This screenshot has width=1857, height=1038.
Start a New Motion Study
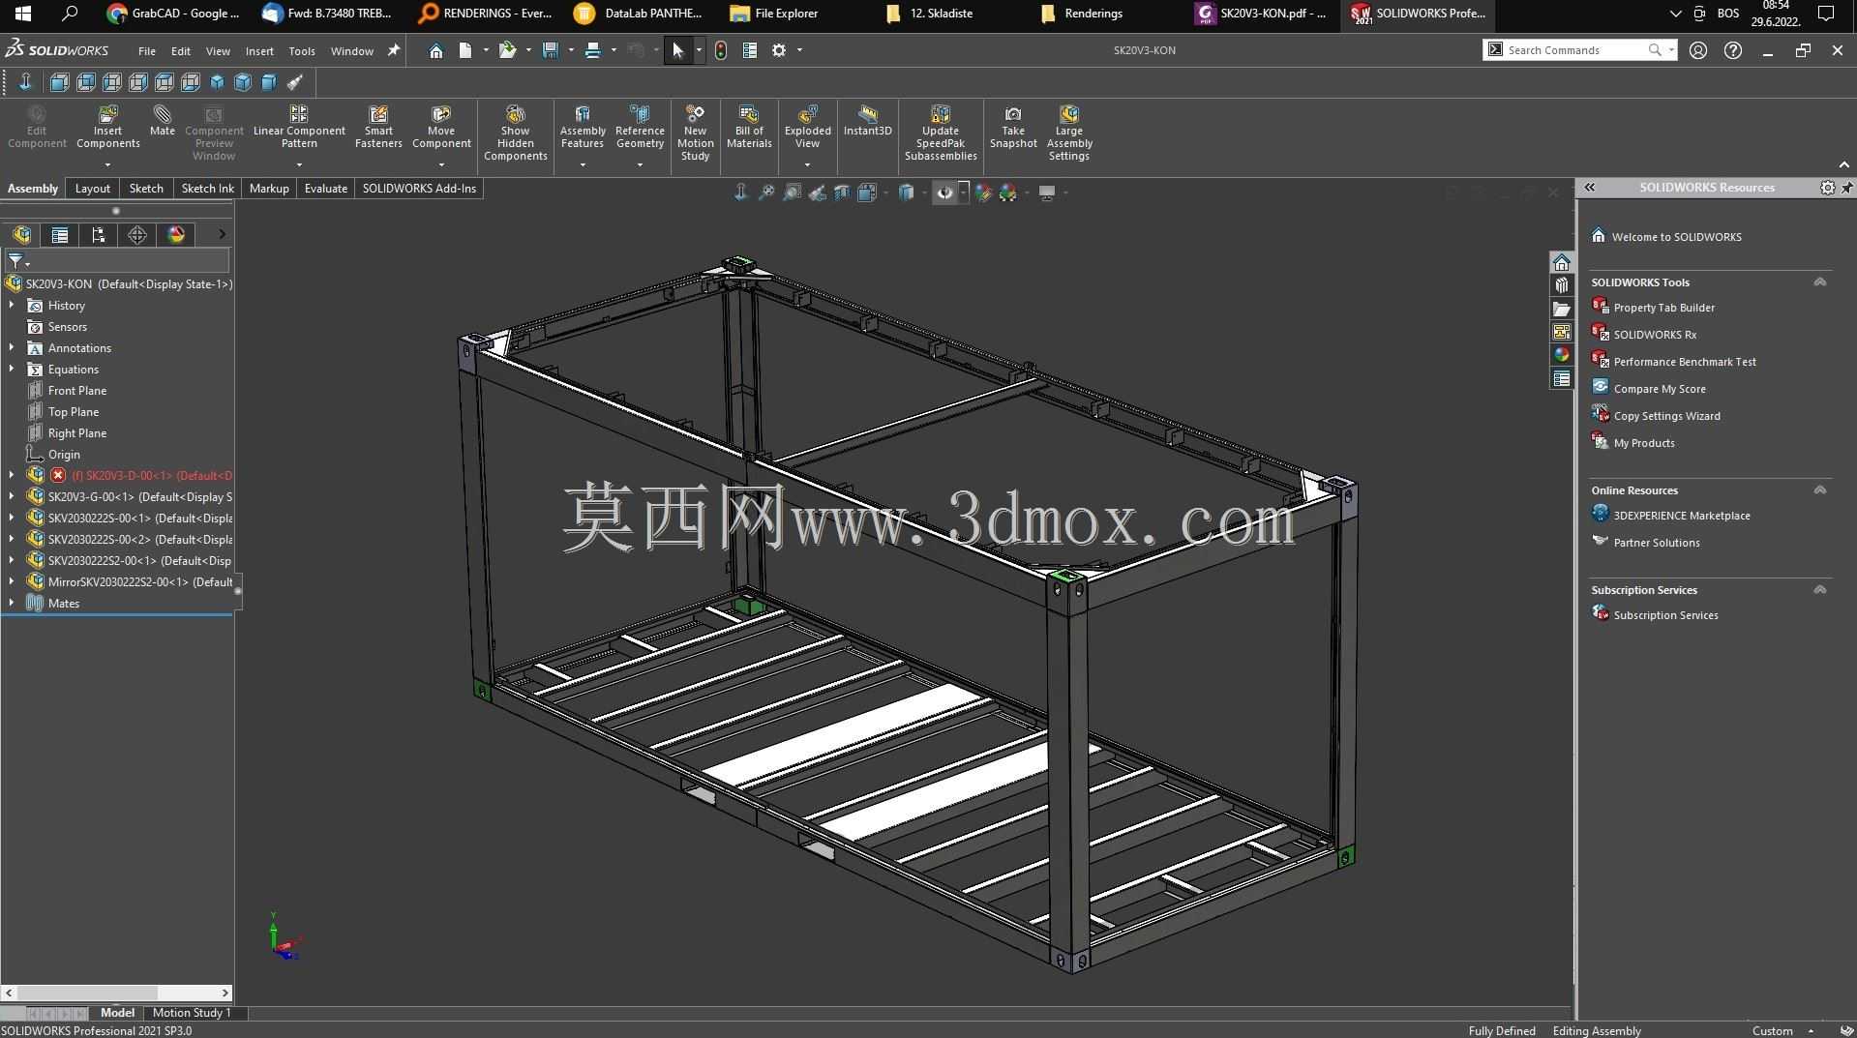coord(695,133)
